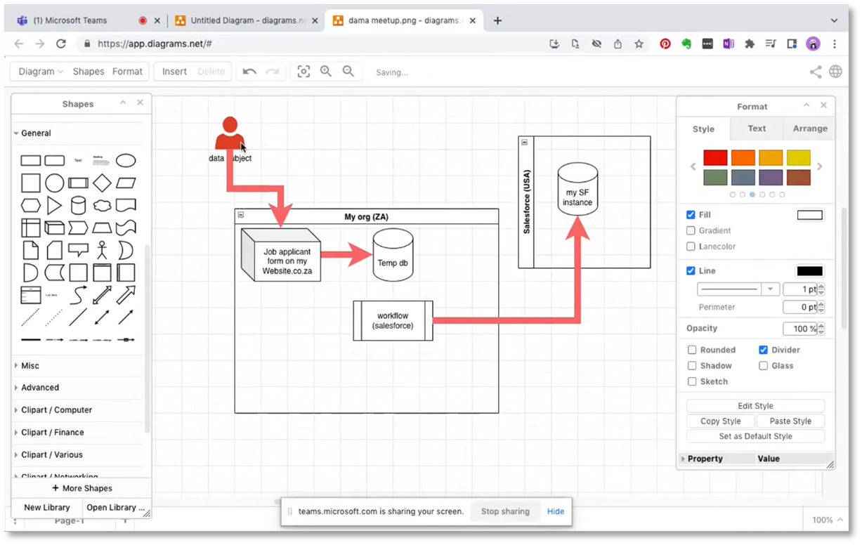Open the Shapes menu in toolbar
The height and width of the screenshot is (545, 862).
pos(89,72)
